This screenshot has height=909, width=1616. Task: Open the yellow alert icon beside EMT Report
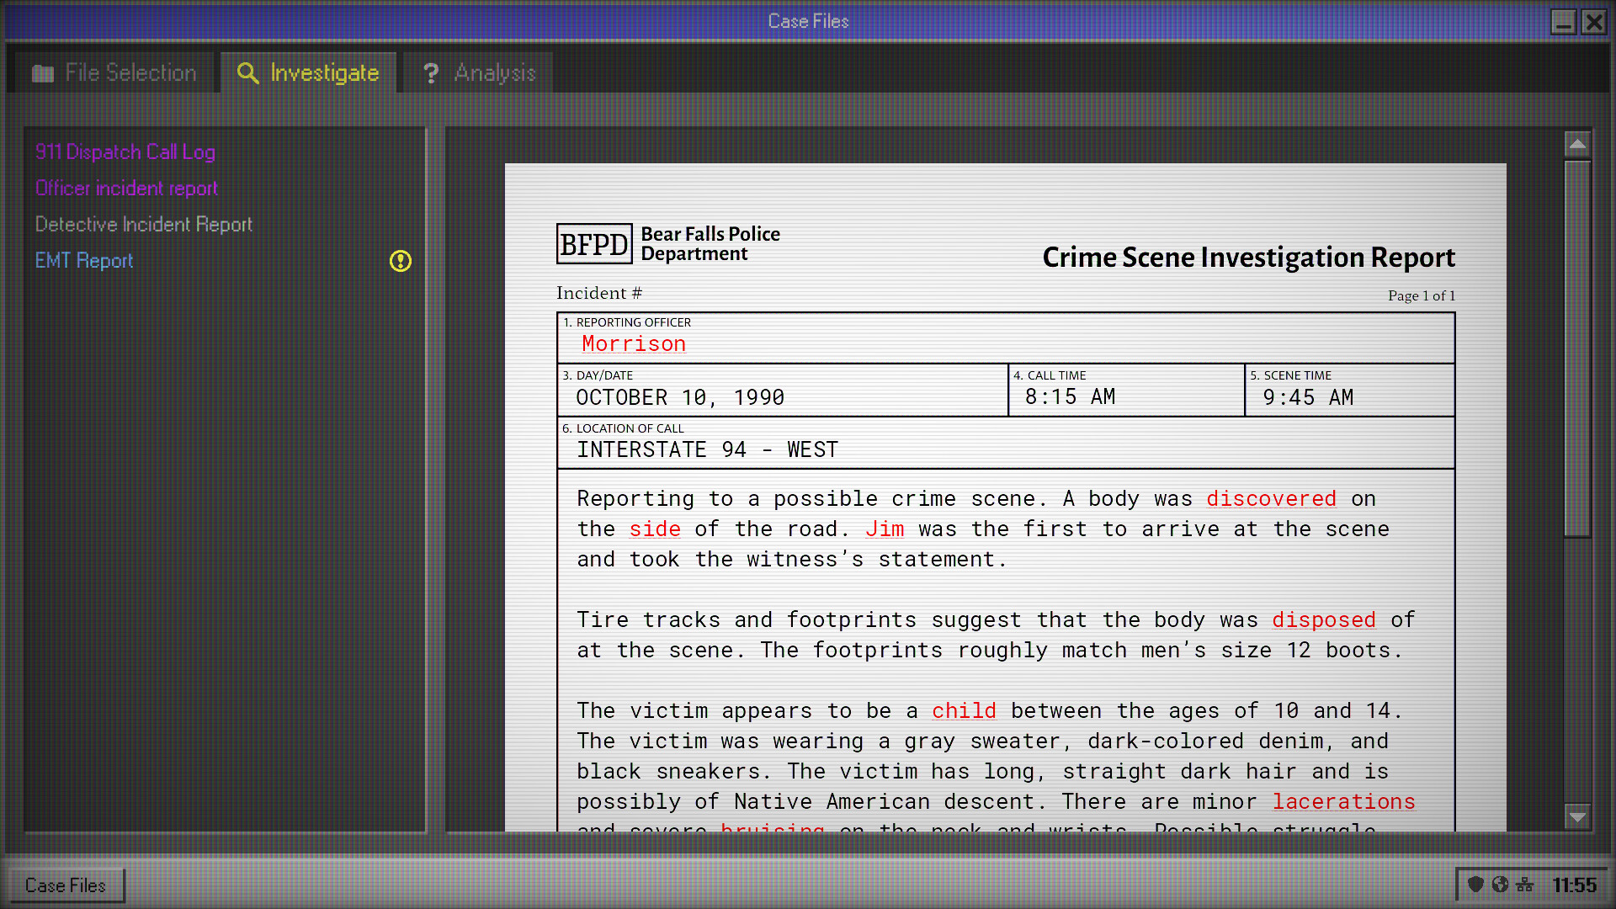coord(401,262)
